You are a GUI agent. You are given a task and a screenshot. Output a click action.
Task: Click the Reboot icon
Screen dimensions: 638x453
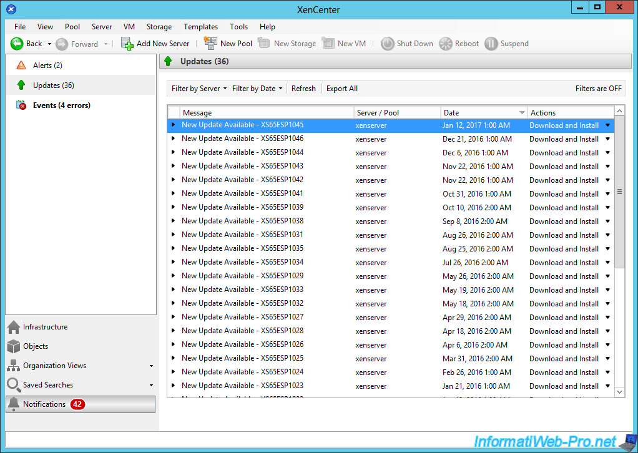pos(446,44)
